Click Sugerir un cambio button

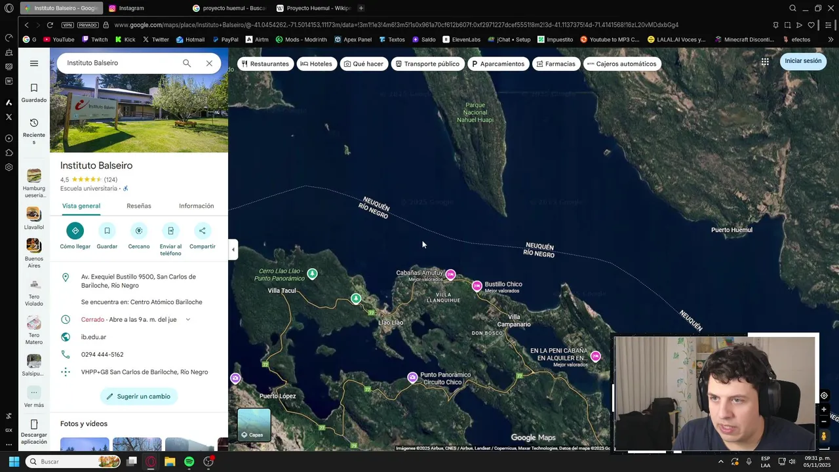click(139, 397)
